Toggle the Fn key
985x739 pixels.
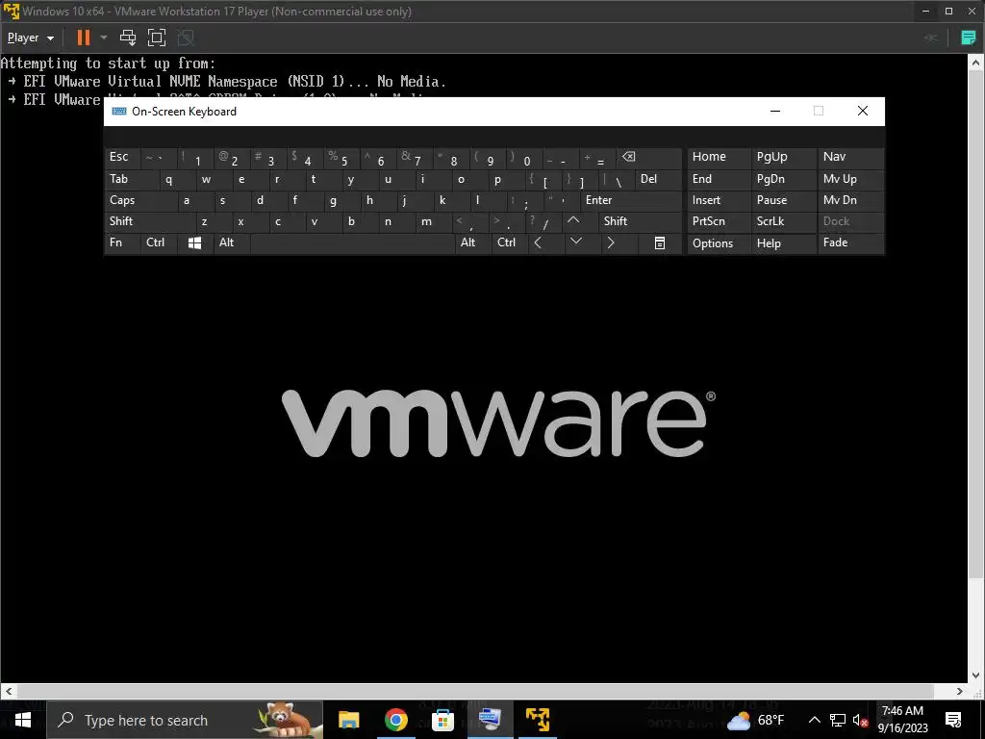click(122, 242)
